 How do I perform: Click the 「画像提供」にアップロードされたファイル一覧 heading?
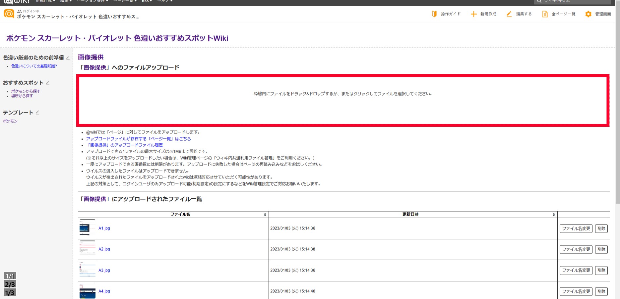pos(141,199)
